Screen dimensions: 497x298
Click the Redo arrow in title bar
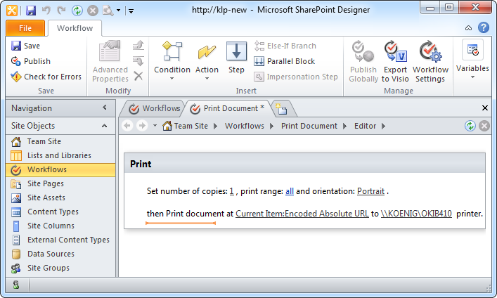coord(61,11)
